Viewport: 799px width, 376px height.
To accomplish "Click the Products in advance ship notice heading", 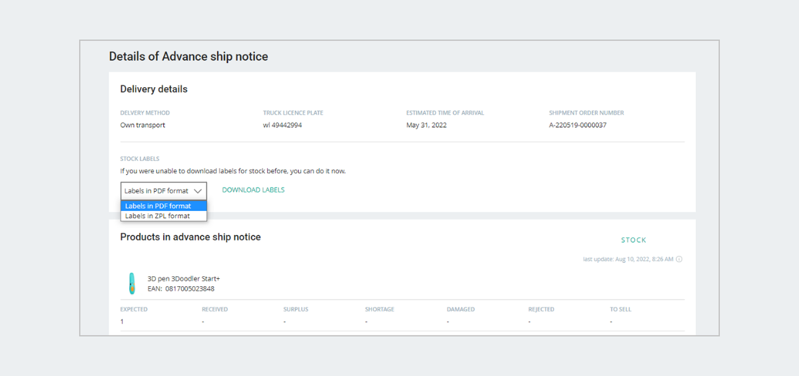I will tap(190, 237).
